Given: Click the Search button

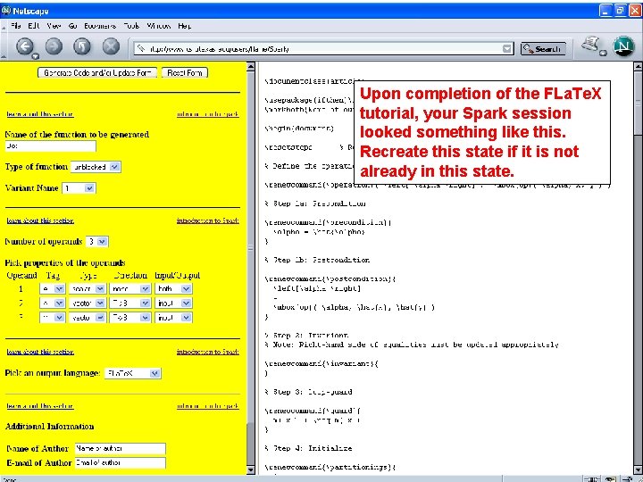Looking at the screenshot, I should 543,49.
